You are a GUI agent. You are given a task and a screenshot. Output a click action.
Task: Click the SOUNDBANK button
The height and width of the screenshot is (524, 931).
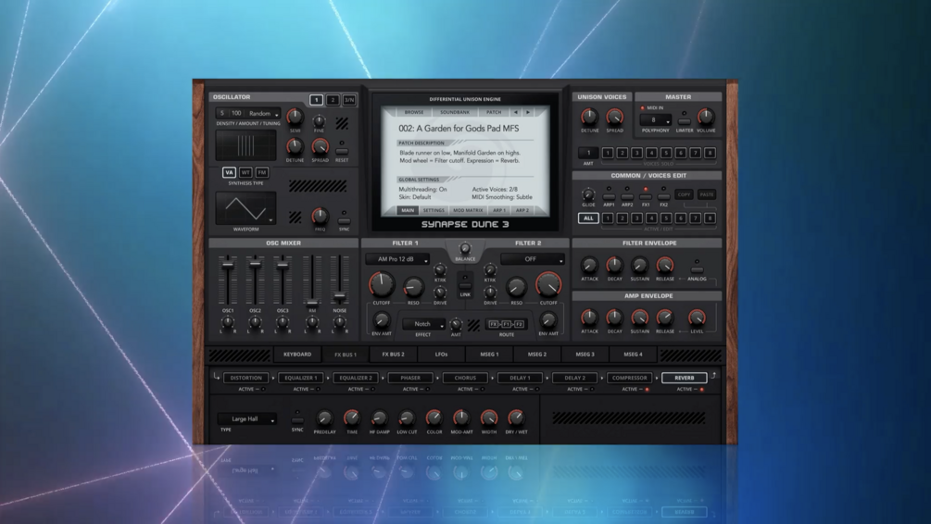pyautogui.click(x=455, y=112)
